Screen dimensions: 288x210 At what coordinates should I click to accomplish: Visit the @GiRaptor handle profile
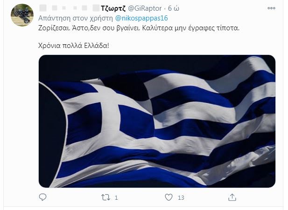click(145, 8)
